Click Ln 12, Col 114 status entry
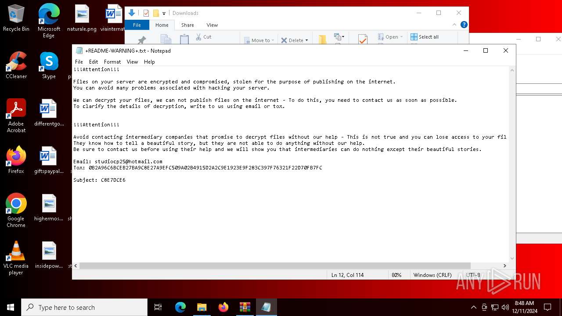562x316 pixels. tap(347, 275)
